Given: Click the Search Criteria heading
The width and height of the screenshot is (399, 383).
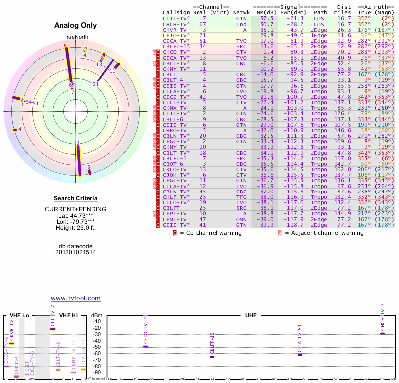Looking at the screenshot, I should 75,198.
